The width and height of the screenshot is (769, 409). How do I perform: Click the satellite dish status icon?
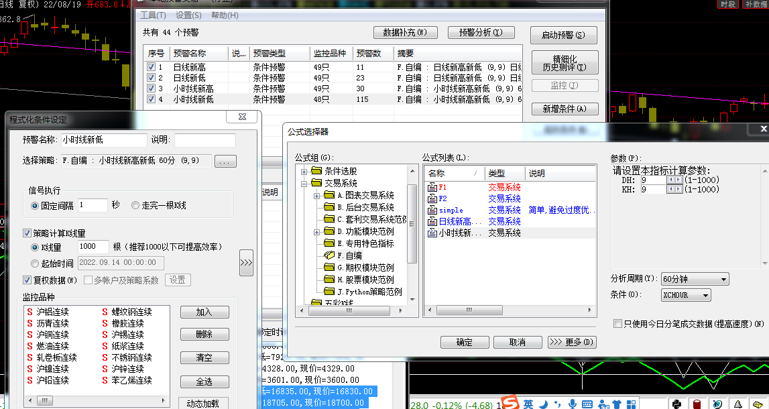pos(717,404)
